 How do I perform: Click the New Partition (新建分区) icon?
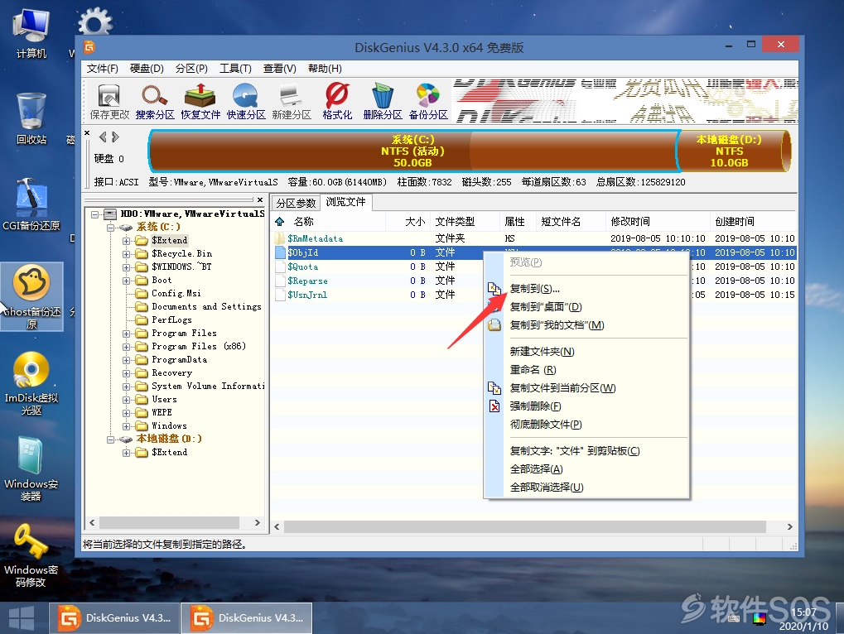click(292, 101)
